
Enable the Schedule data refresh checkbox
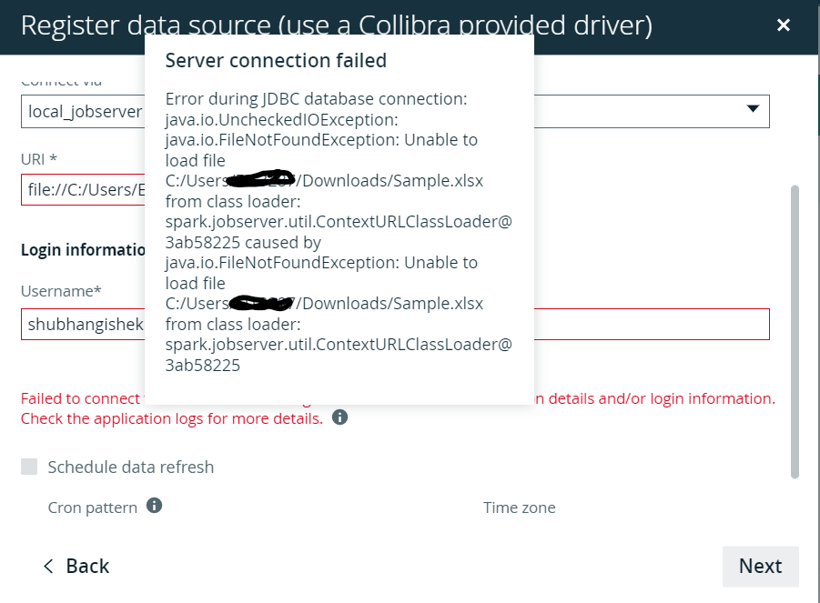tap(29, 467)
